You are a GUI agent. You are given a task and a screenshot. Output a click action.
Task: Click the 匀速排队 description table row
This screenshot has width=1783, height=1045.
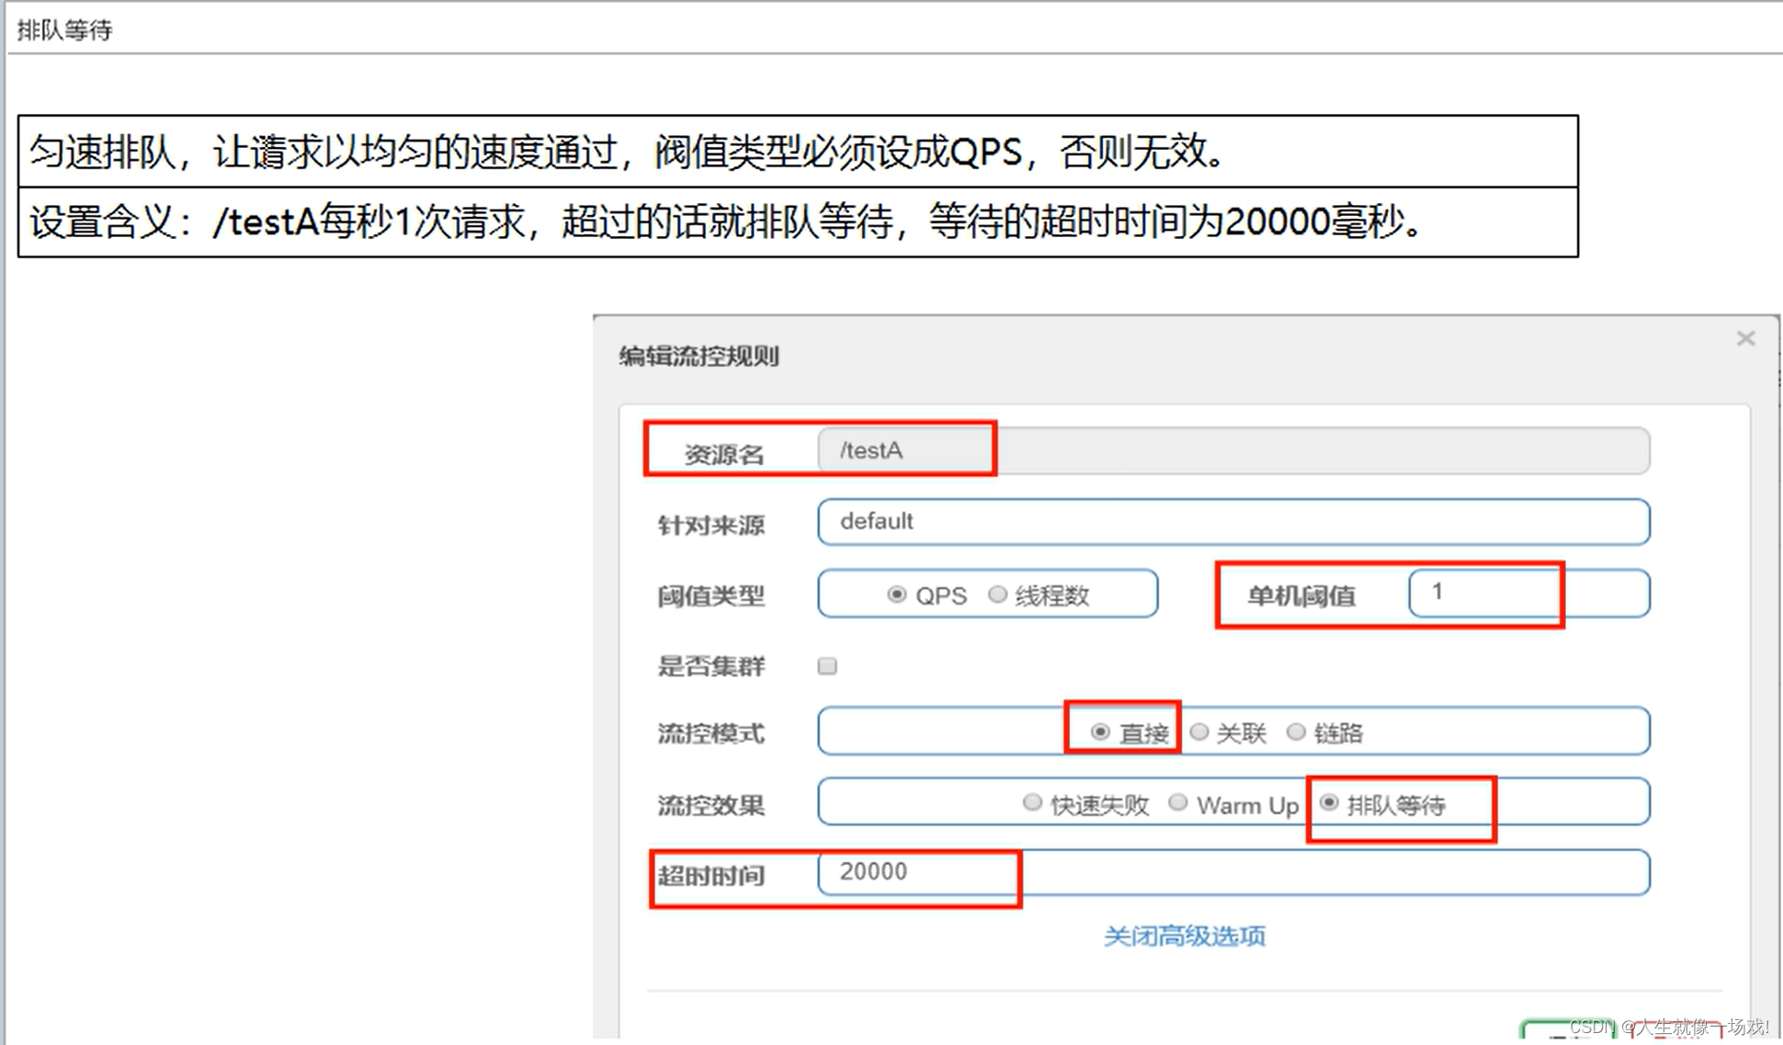click(x=797, y=152)
